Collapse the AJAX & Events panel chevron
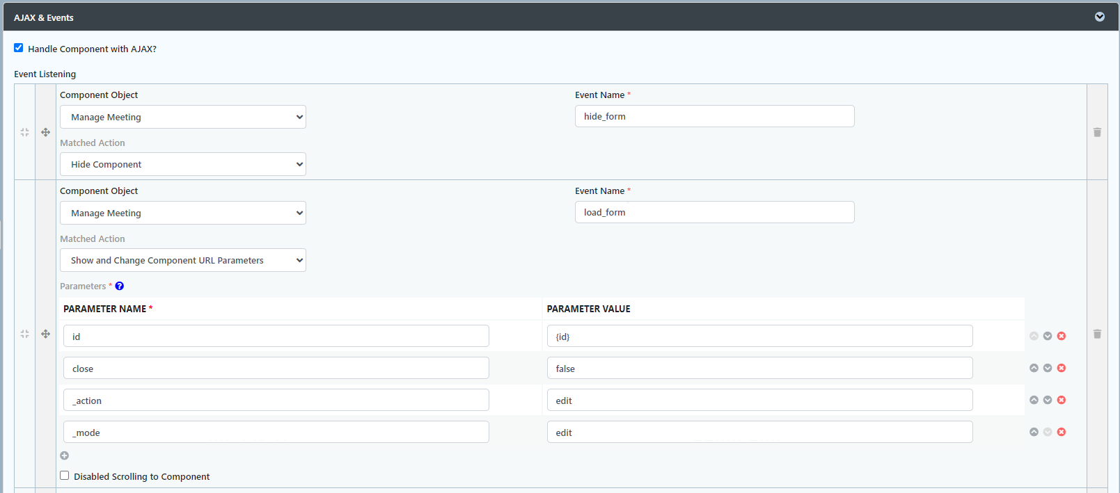Image resolution: width=1120 pixels, height=493 pixels. tap(1099, 17)
